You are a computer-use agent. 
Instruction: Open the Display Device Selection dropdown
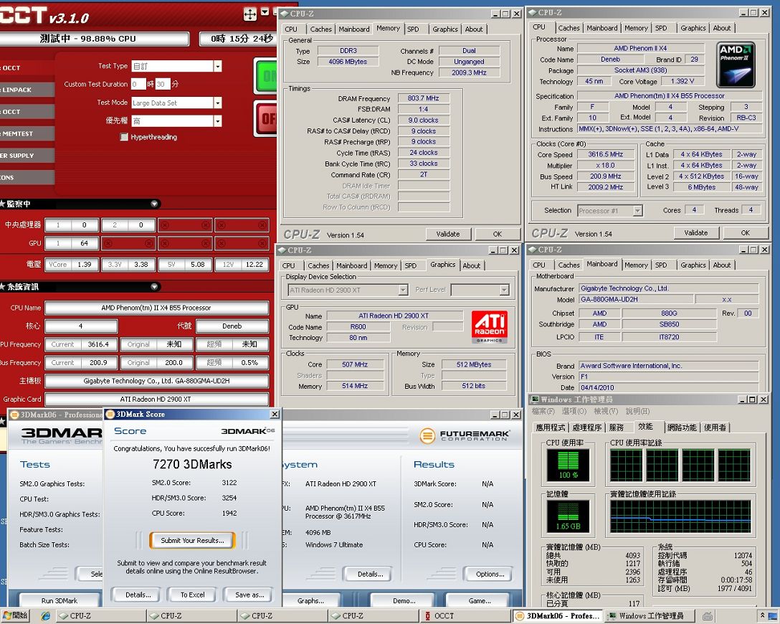[404, 290]
